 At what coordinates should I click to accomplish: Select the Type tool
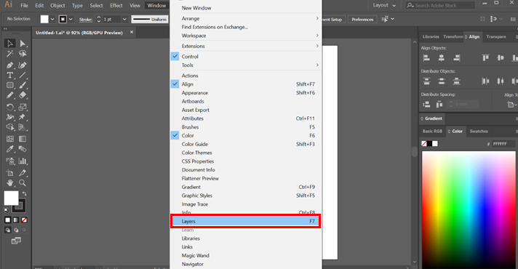click(x=10, y=76)
